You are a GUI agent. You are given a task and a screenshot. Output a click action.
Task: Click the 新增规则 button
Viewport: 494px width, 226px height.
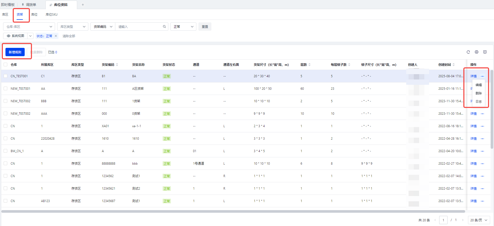pos(15,52)
